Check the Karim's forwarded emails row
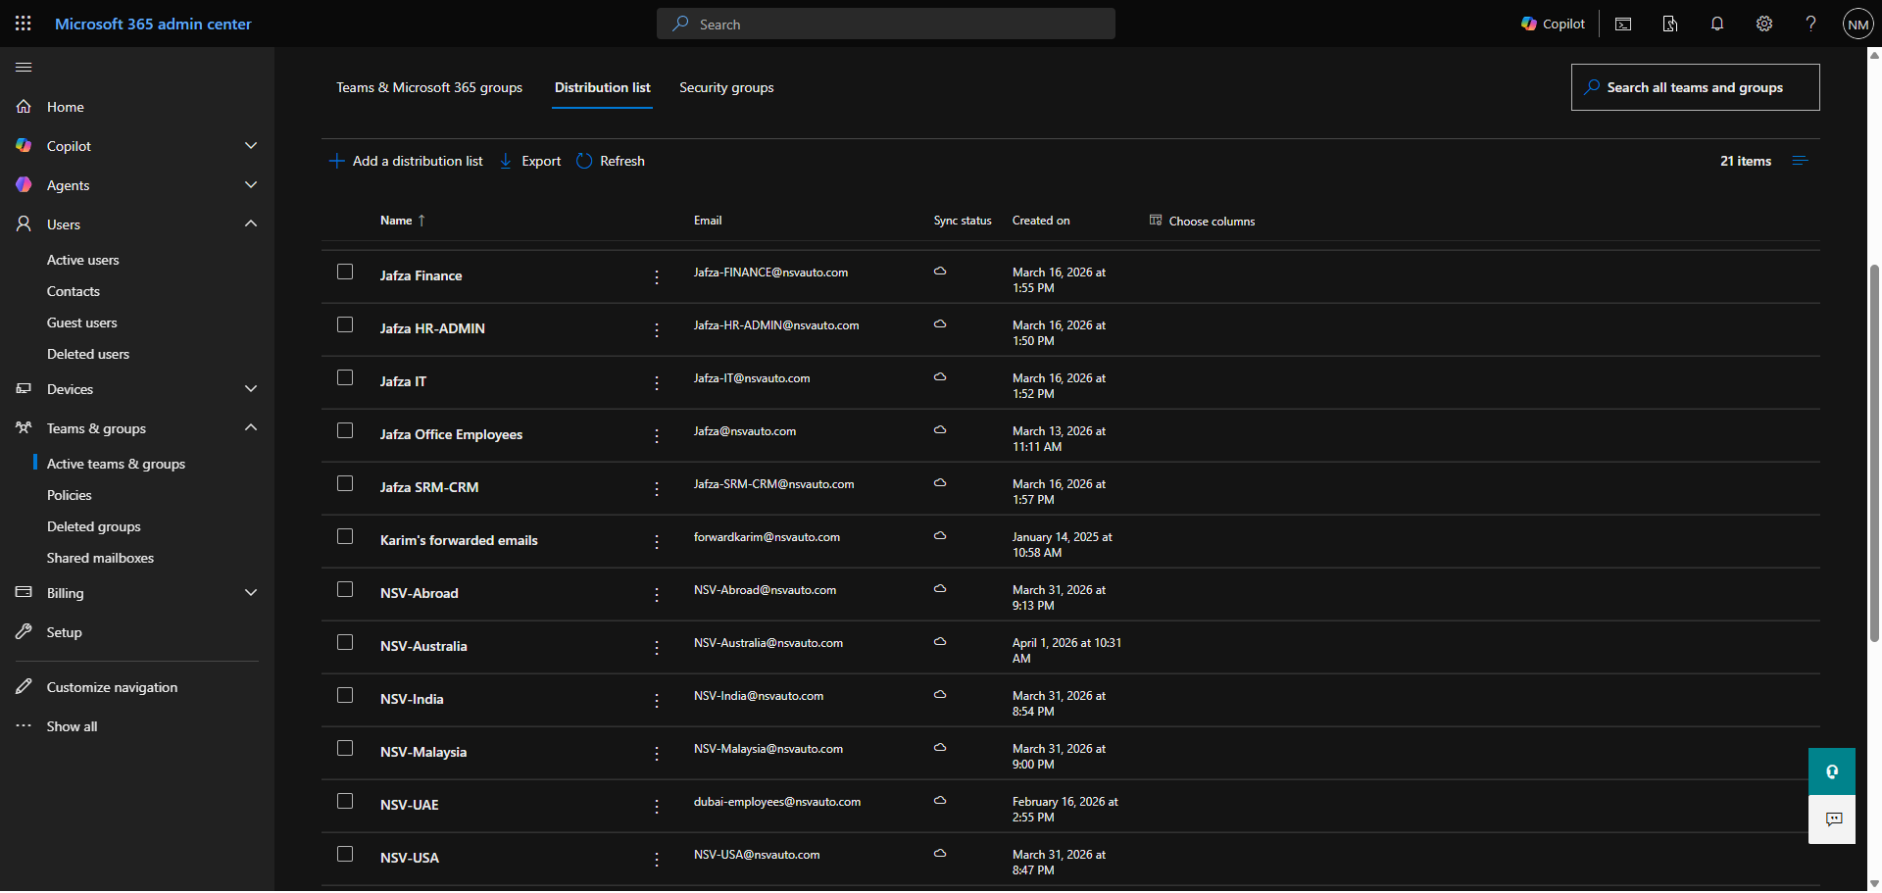 pyautogui.click(x=345, y=536)
